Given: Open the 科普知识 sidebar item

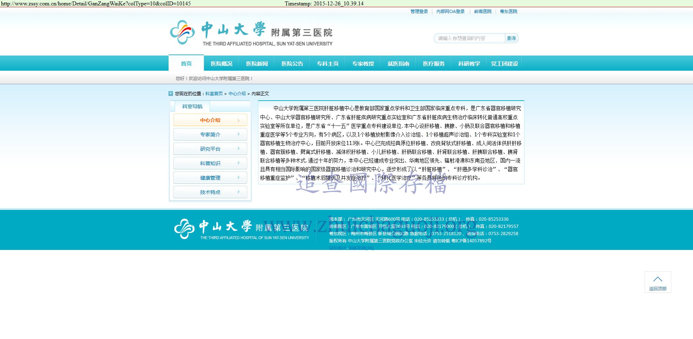Looking at the screenshot, I should (210, 163).
